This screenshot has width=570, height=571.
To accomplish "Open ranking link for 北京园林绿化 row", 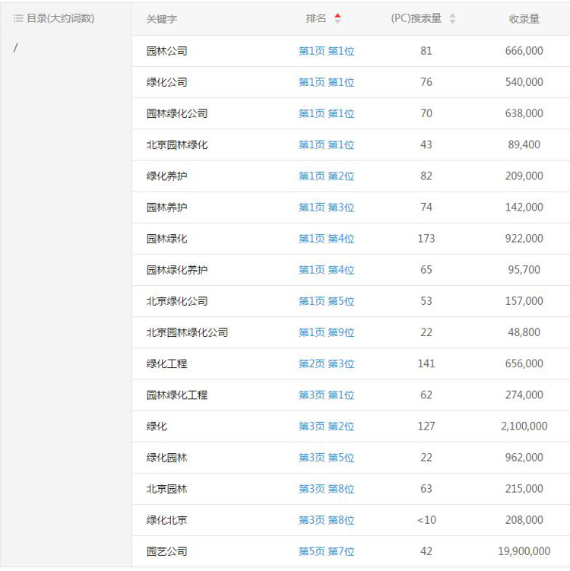I will tap(326, 144).
